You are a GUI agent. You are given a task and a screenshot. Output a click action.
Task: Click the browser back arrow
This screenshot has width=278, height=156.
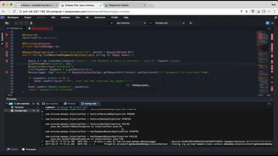point(3,12)
